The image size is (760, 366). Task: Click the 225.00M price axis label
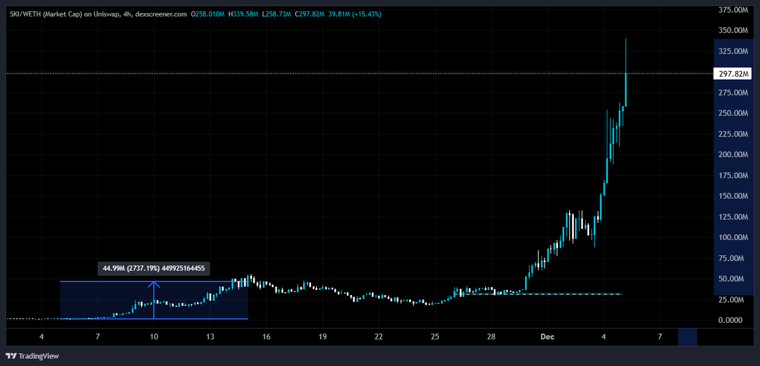[x=733, y=134]
